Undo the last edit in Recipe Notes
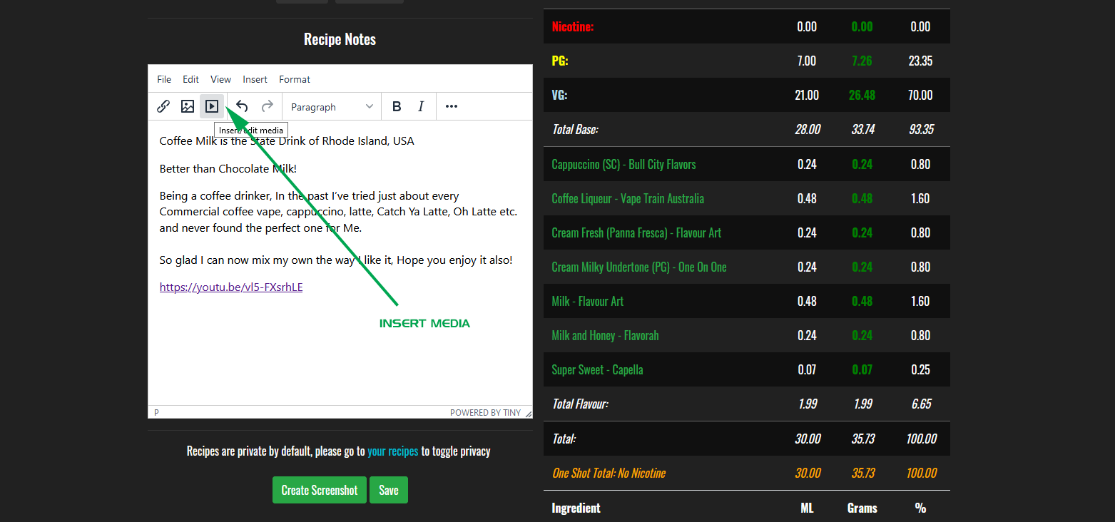 243,106
